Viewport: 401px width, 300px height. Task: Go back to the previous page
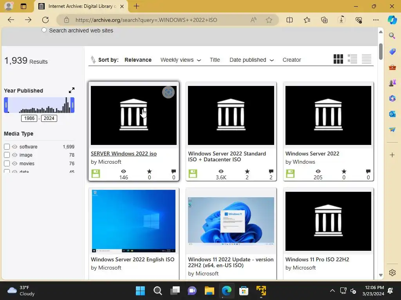pyautogui.click(x=11, y=20)
